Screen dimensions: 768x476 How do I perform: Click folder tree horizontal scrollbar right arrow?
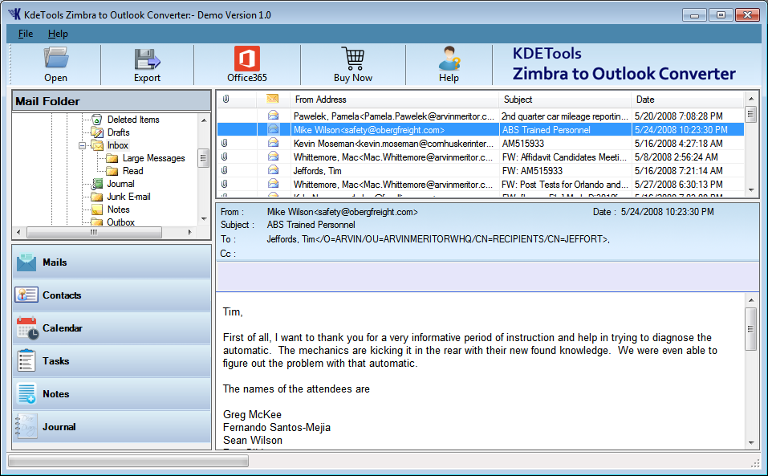(190, 232)
